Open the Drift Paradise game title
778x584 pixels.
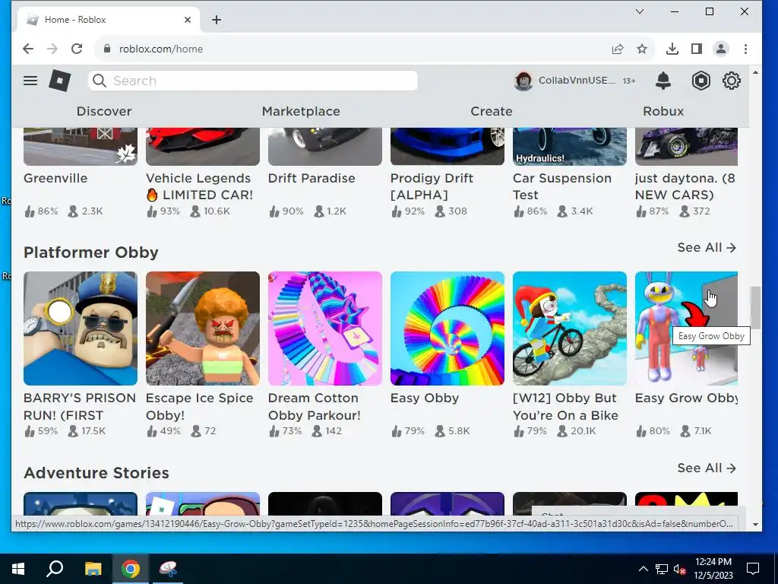[312, 178]
